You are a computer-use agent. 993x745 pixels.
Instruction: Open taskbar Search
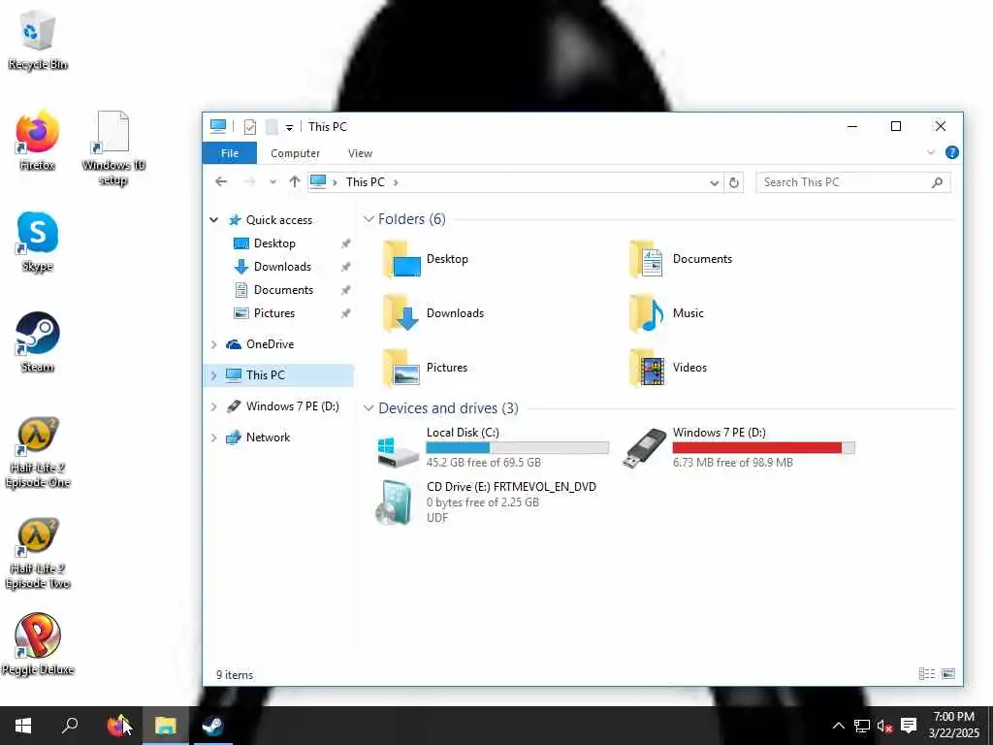pos(70,726)
